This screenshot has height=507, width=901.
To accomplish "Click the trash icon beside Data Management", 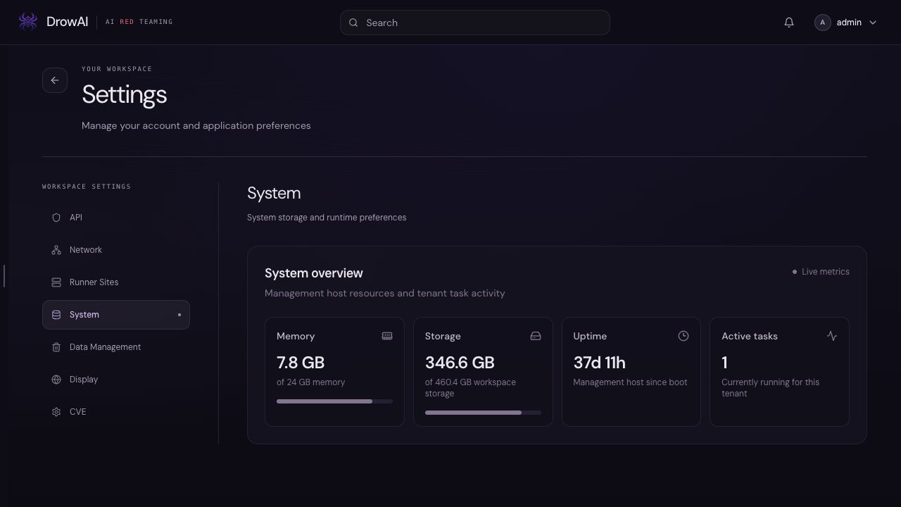I will point(56,347).
